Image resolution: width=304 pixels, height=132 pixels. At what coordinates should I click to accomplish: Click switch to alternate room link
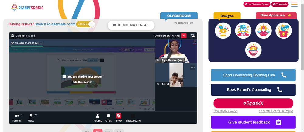(55, 24)
